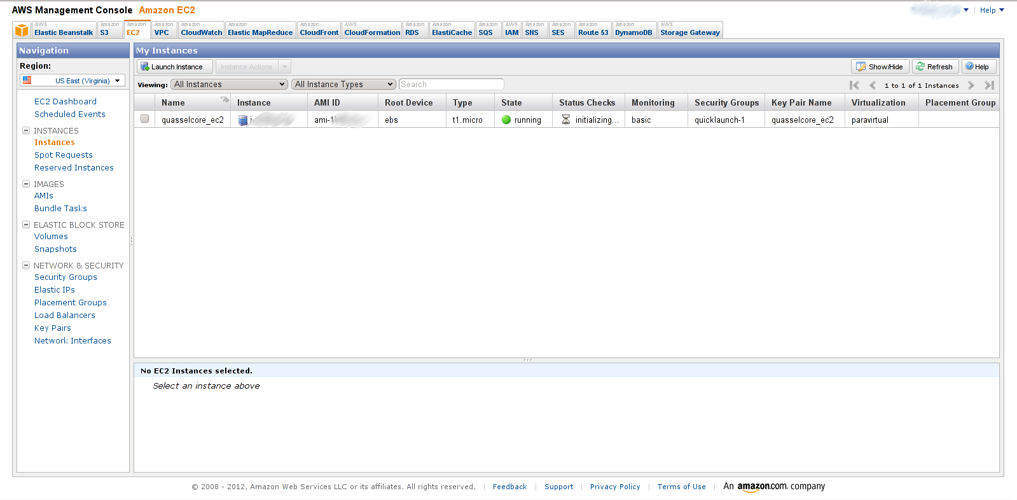The image size is (1017, 500).
Task: Click the Terms of Use footer link
Action: [681, 487]
